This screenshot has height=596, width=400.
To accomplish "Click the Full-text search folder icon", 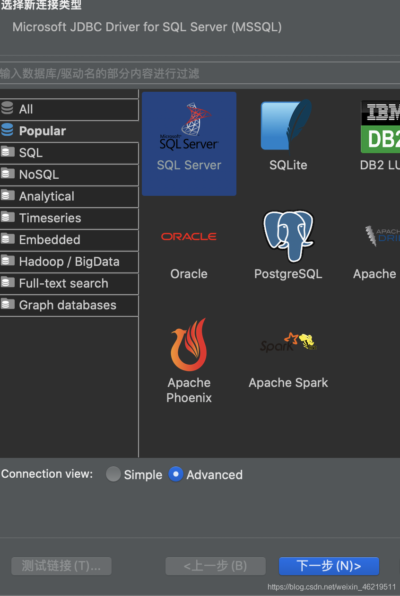I will 7,282.
